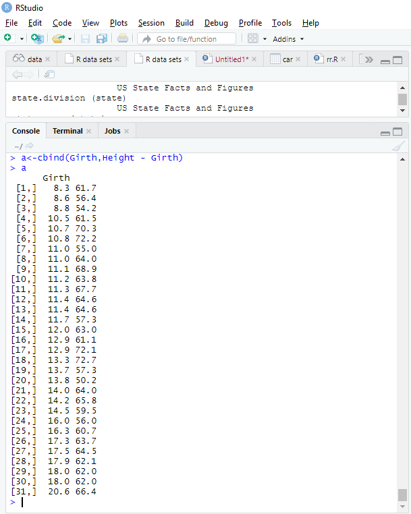Viewport: 411px width, 514px height.
Task: Click the New File plus icon
Action: click(8, 38)
